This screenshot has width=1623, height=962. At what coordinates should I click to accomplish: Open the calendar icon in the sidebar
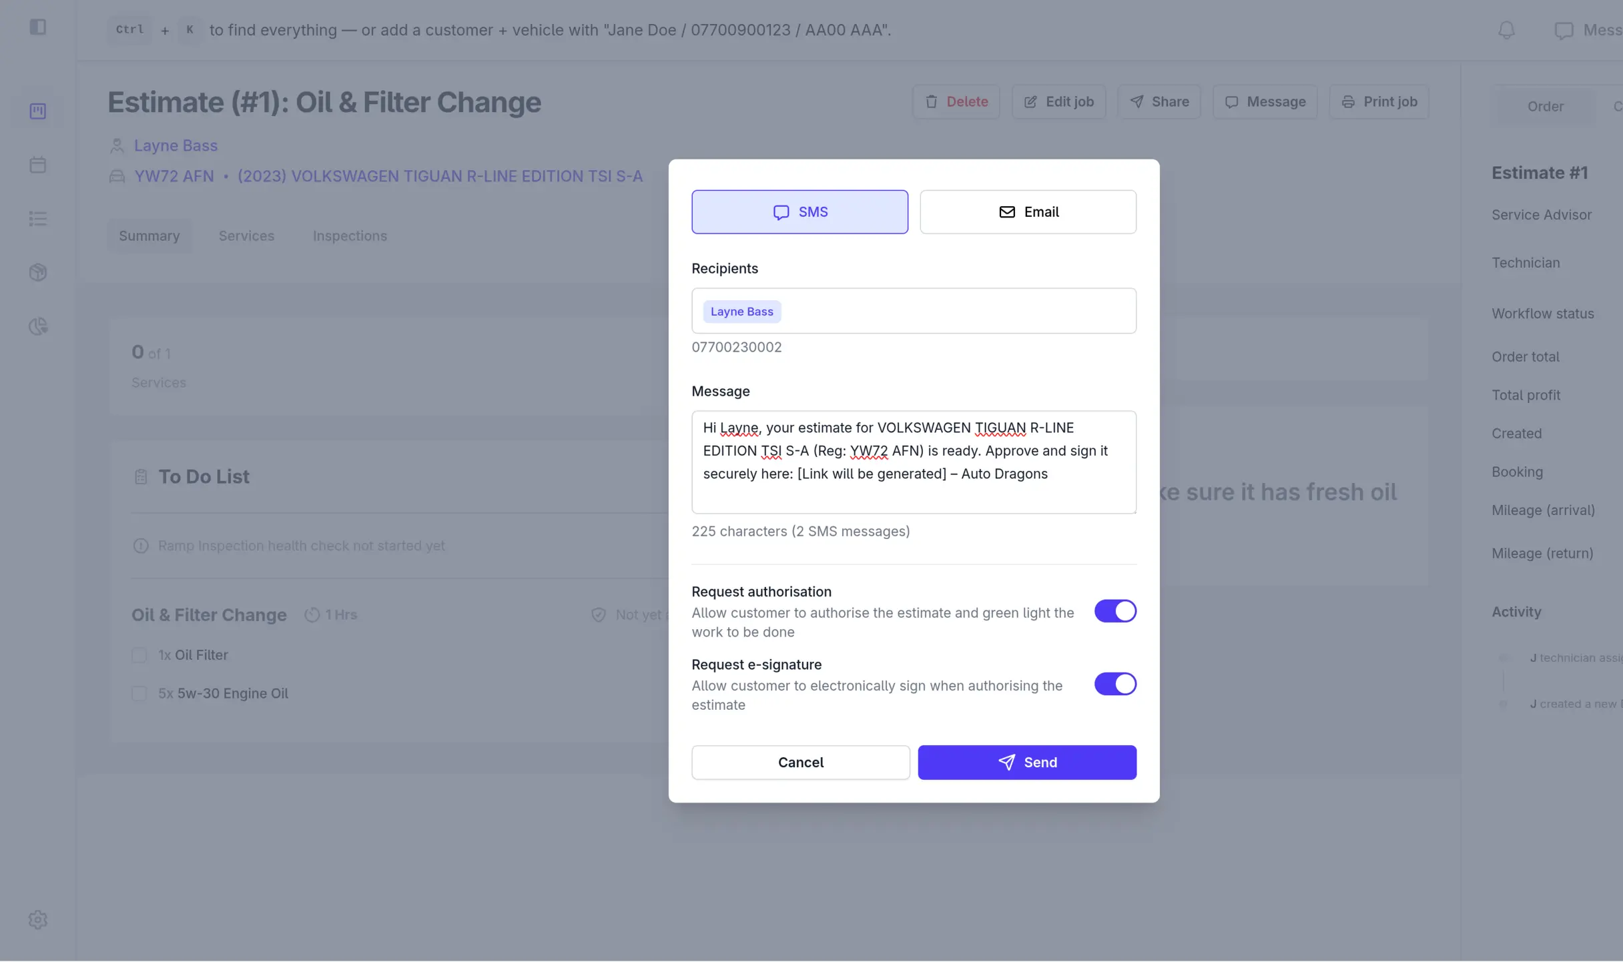pyautogui.click(x=38, y=164)
